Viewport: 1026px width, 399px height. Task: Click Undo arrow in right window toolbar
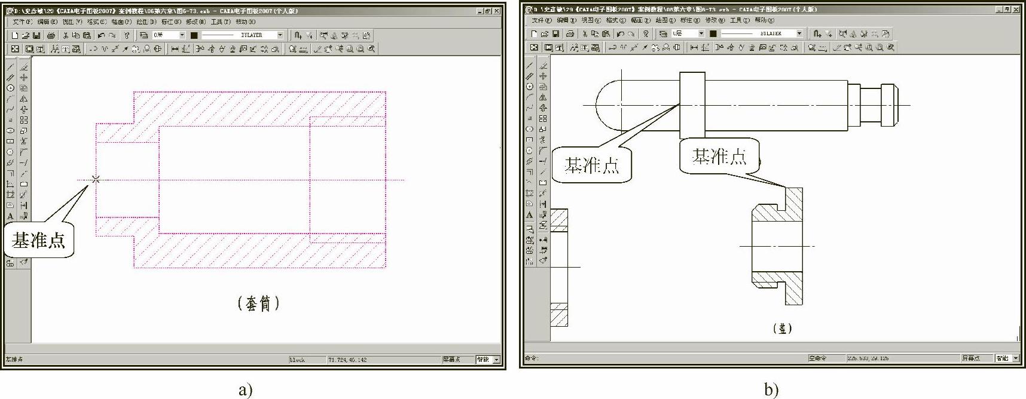click(x=620, y=34)
